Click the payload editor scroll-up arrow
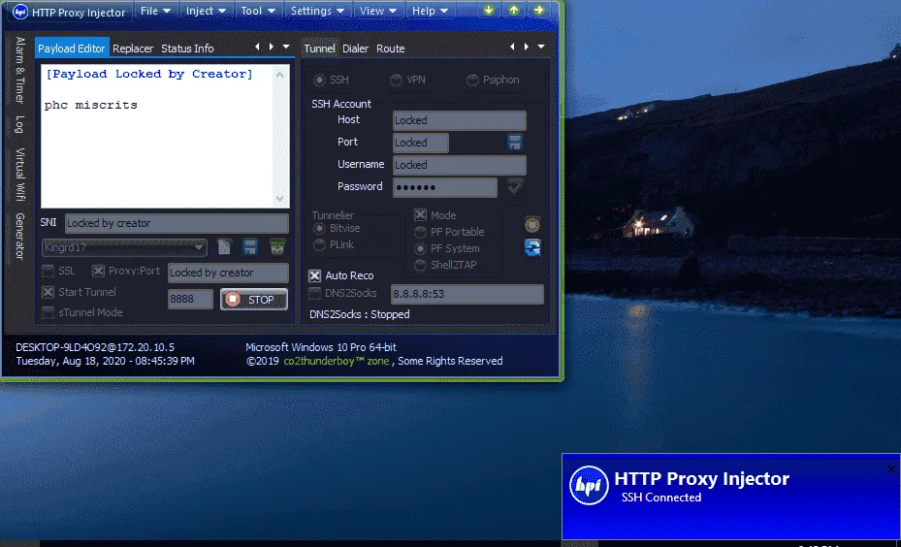Image resolution: width=901 pixels, height=547 pixels. point(280,75)
